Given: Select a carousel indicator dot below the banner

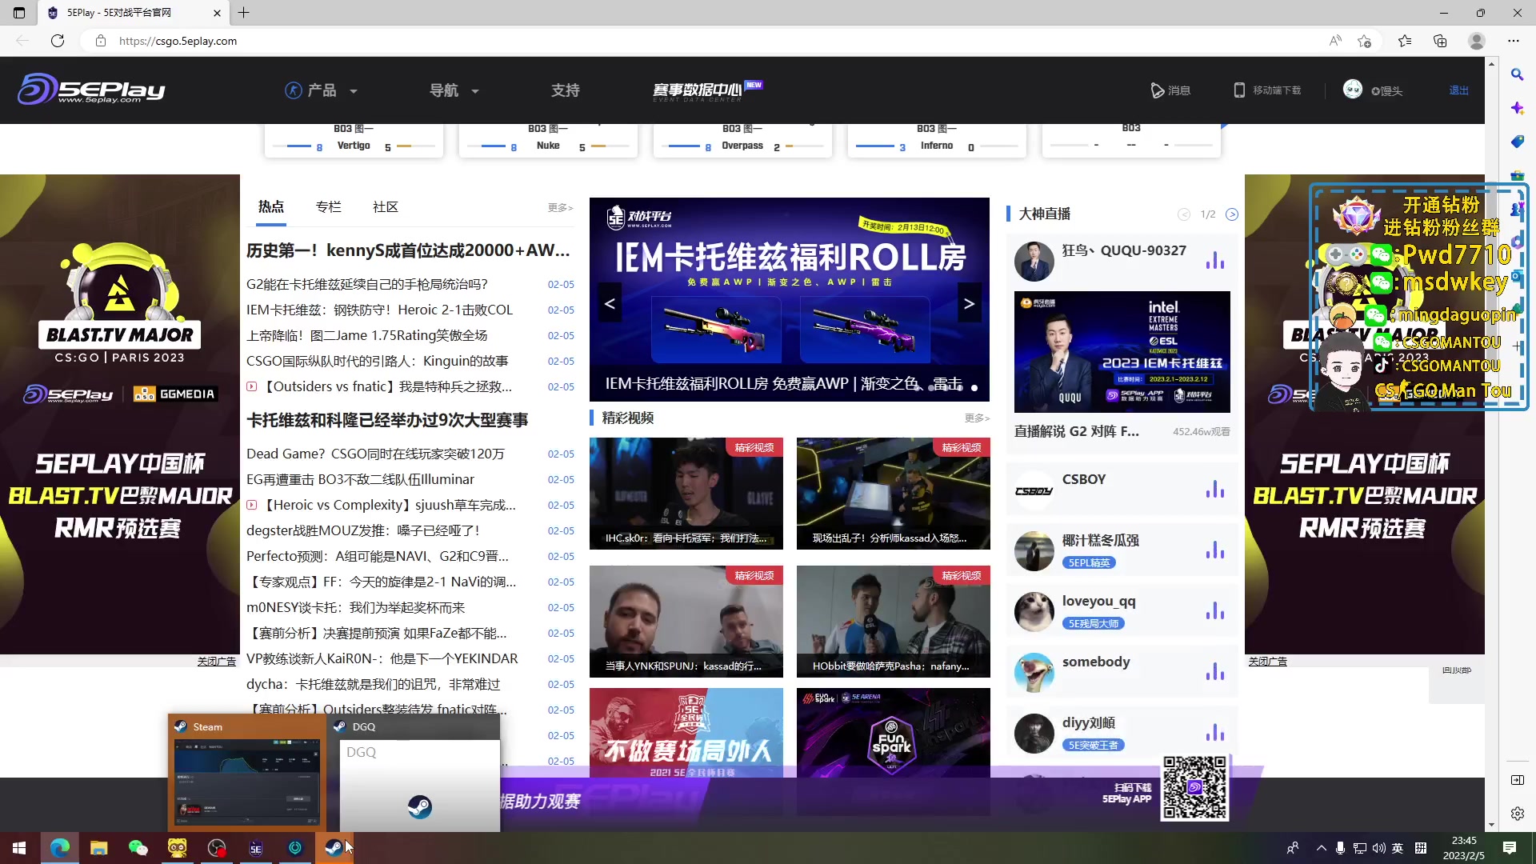Looking at the screenshot, I should pos(975,387).
